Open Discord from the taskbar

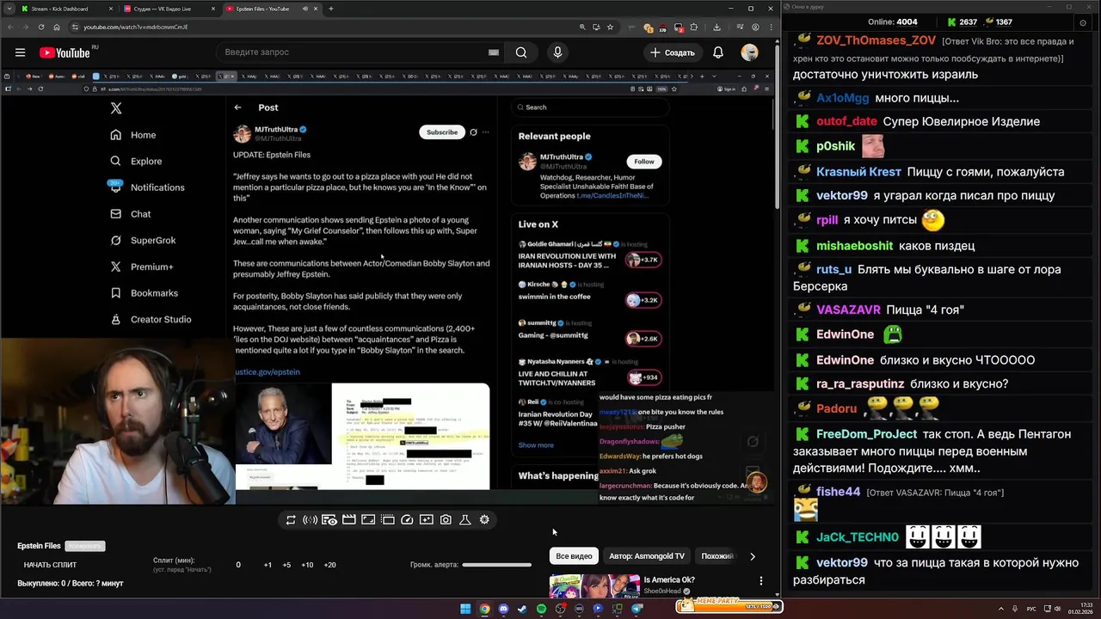[x=503, y=609]
